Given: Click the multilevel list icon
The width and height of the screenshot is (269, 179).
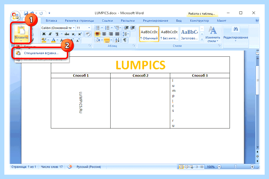Looking at the screenshot, I should tap(117, 28).
